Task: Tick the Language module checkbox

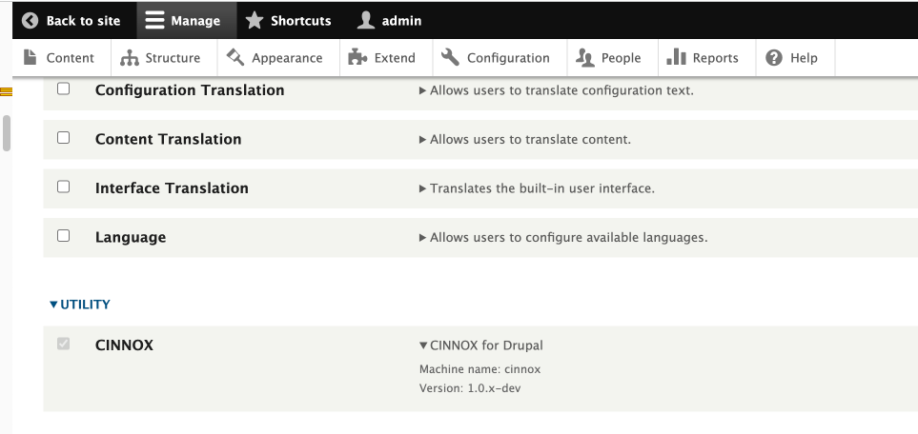Action: 64,236
